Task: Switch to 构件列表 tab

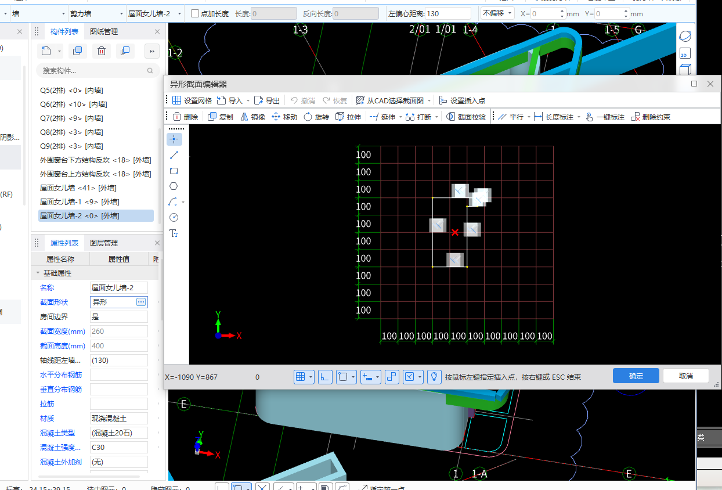Action: (x=64, y=32)
